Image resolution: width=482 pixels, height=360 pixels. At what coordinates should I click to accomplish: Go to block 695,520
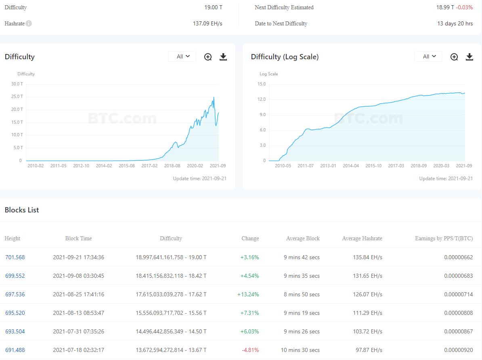click(15, 313)
